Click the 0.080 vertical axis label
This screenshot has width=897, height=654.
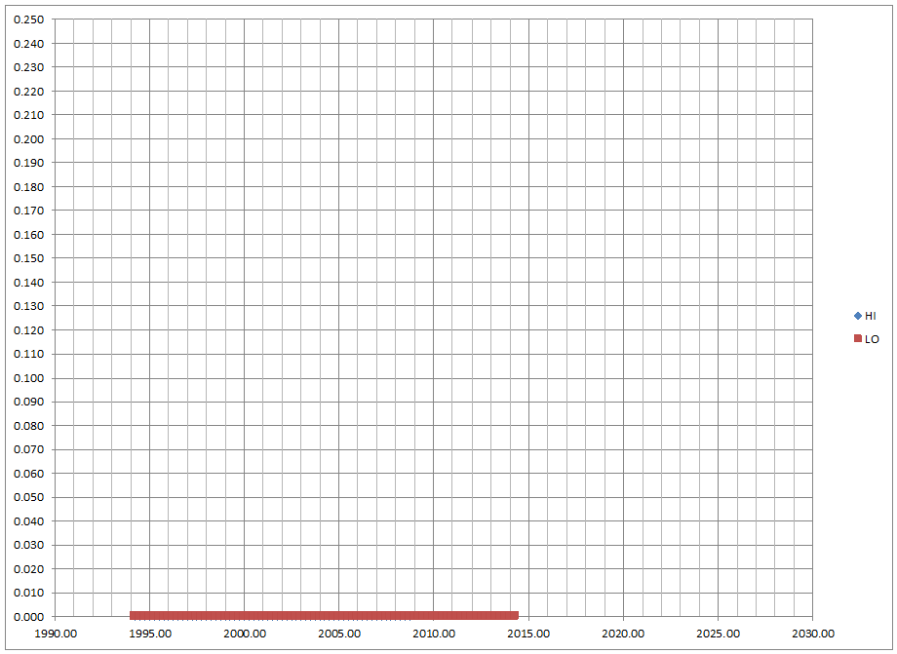click(28, 426)
